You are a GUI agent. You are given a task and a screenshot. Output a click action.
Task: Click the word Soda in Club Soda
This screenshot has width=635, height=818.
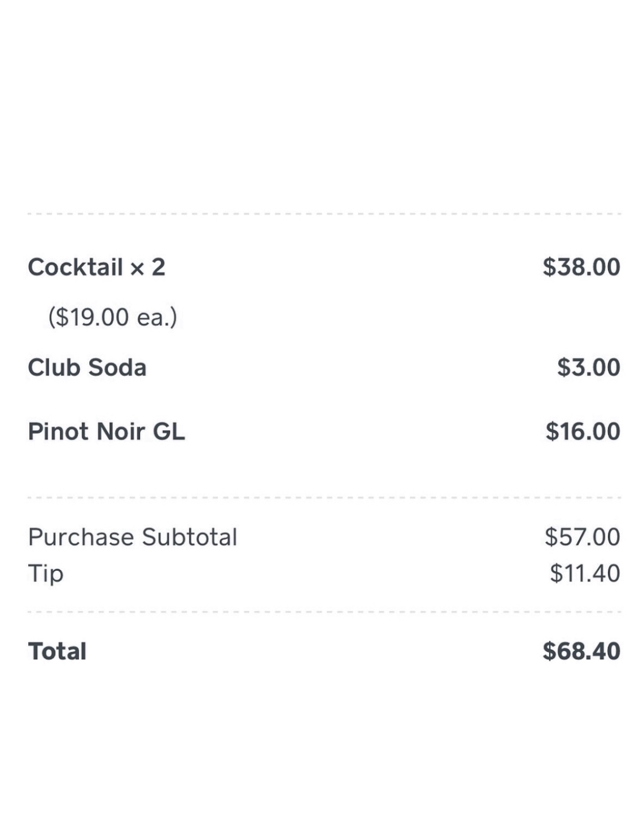click(117, 368)
